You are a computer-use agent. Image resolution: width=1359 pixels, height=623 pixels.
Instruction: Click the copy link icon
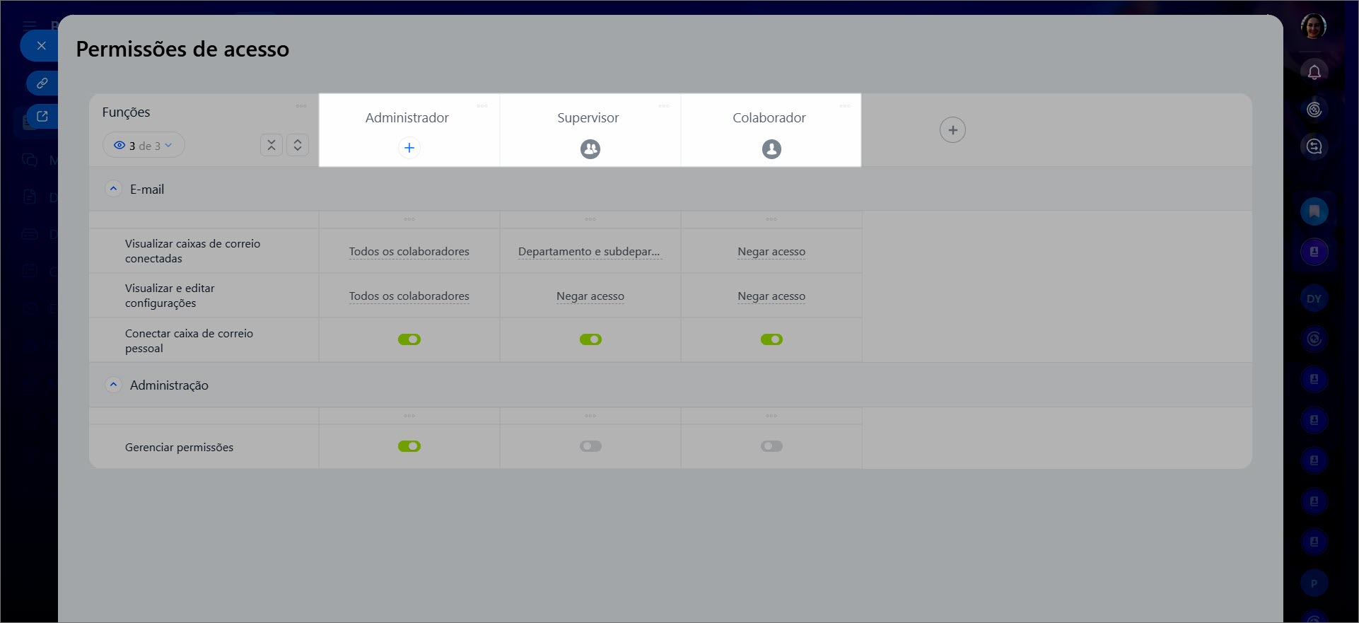(42, 83)
